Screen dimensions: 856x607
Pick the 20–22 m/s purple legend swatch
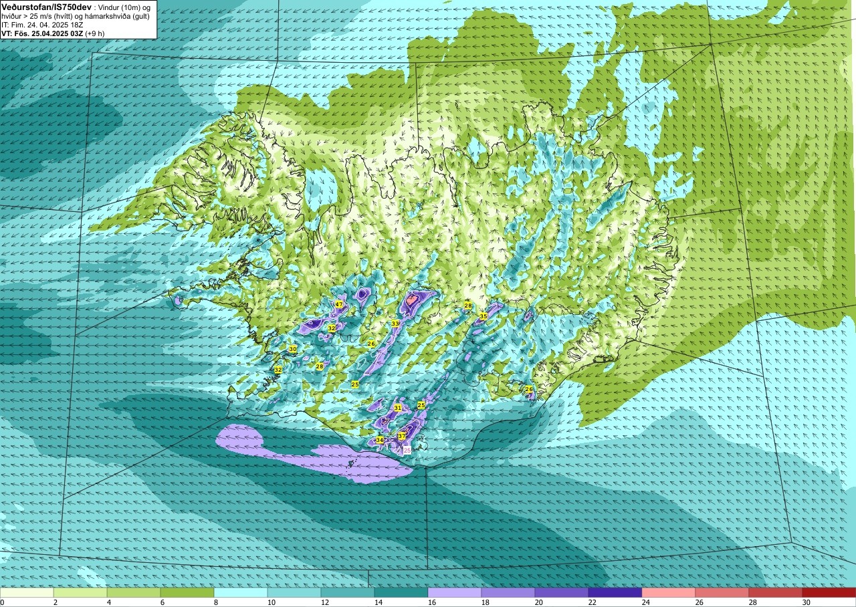562,592
